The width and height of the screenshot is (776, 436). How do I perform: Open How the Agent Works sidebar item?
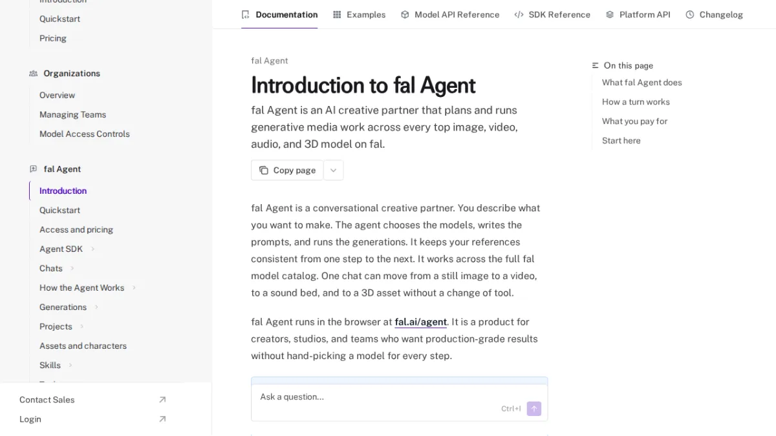81,288
